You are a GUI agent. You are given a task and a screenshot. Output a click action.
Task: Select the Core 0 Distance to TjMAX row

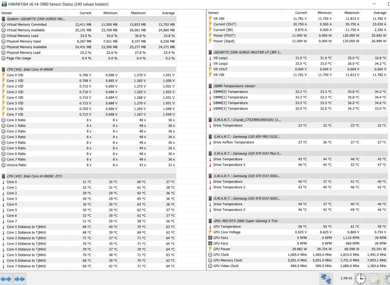pyautogui.click(x=88, y=227)
